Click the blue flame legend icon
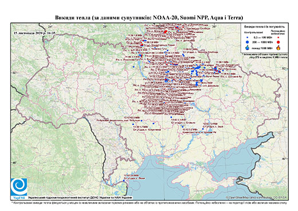 (248, 48)
